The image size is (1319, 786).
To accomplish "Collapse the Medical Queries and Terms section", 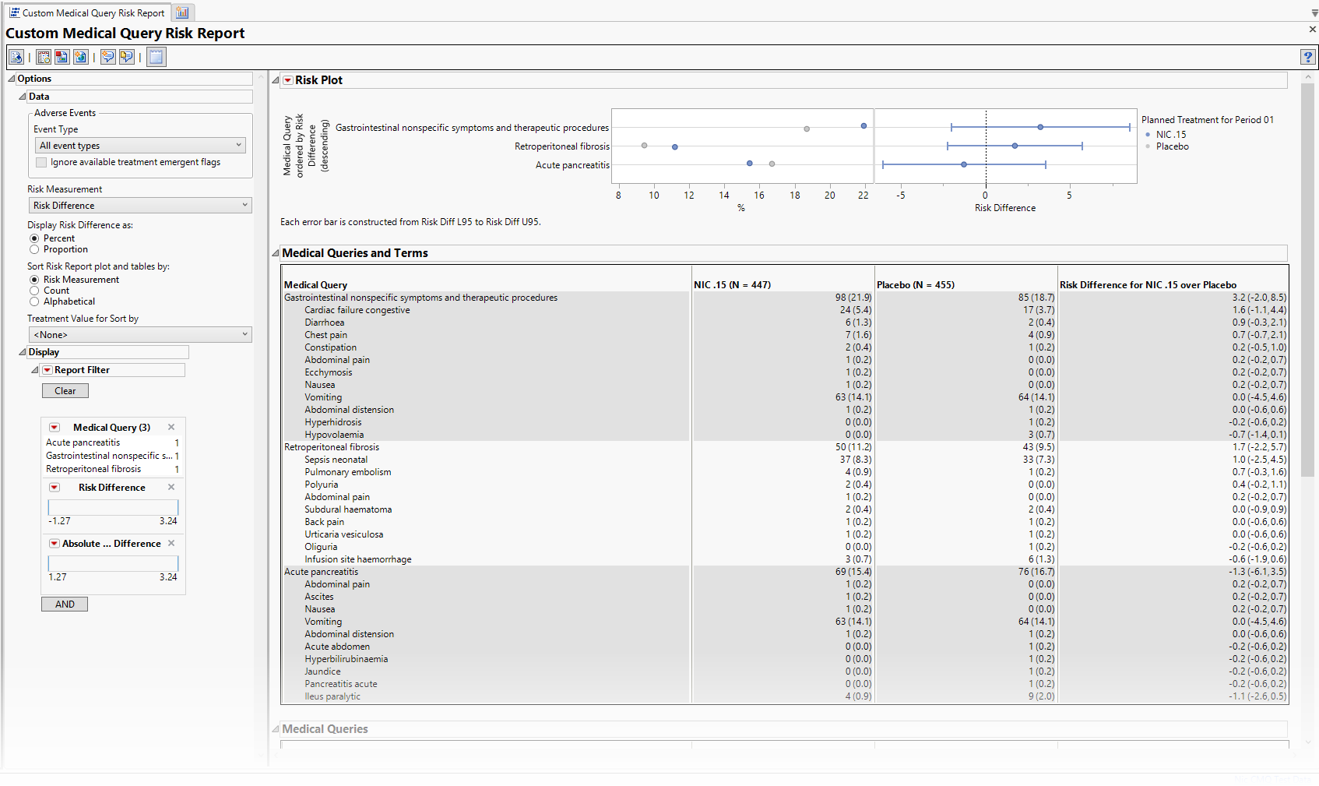I will pyautogui.click(x=275, y=253).
